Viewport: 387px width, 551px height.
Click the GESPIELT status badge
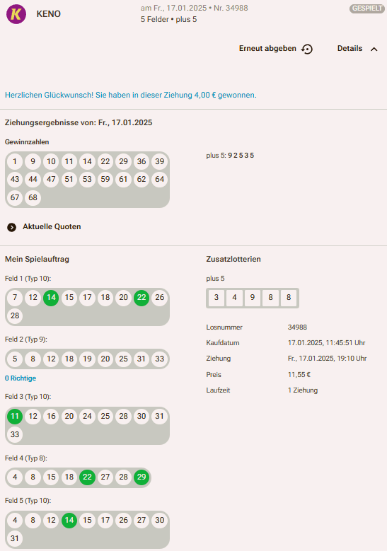point(367,8)
